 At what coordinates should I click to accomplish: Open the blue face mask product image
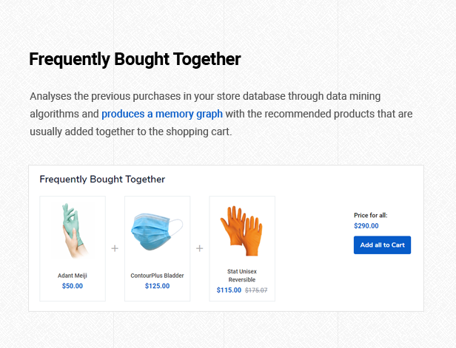tap(157, 232)
